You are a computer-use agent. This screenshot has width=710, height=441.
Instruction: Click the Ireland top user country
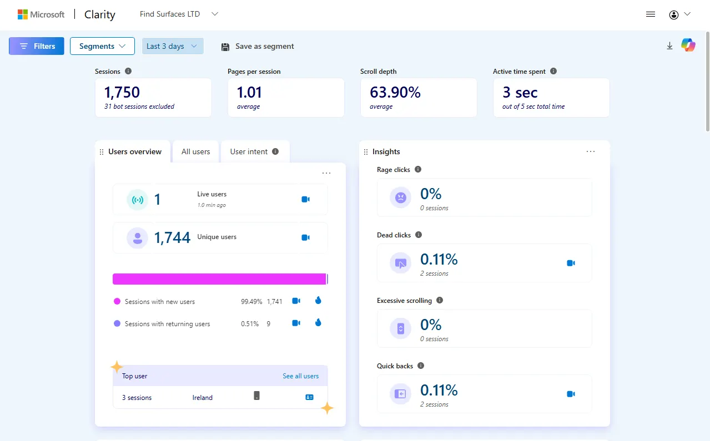click(203, 398)
